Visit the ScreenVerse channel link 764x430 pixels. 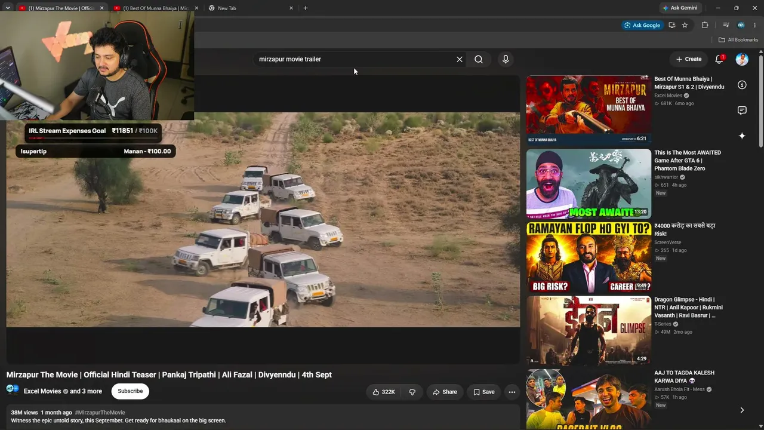click(667, 242)
